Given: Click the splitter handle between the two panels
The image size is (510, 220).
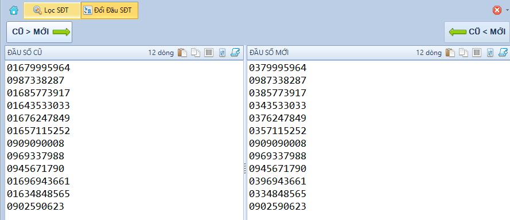Looking at the screenshot, I should [245, 168].
